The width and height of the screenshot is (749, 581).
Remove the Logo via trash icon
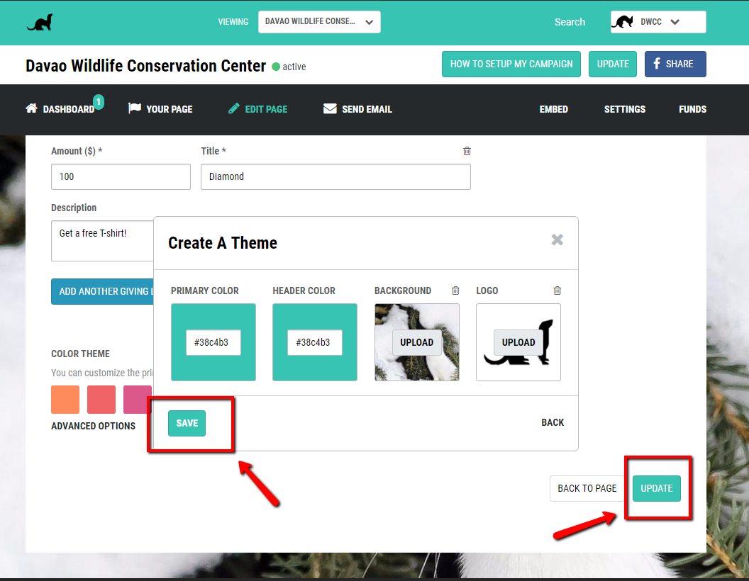(x=557, y=290)
